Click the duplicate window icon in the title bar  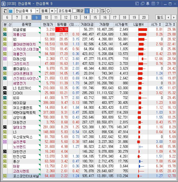point(142,4)
